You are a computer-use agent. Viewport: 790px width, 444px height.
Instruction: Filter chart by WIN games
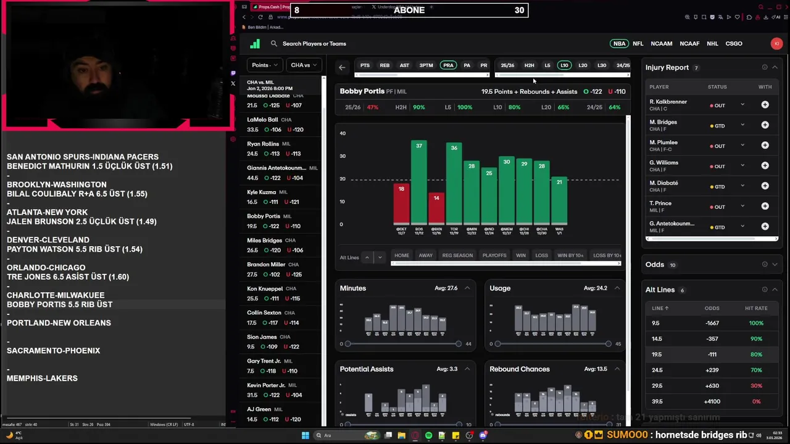(521, 255)
